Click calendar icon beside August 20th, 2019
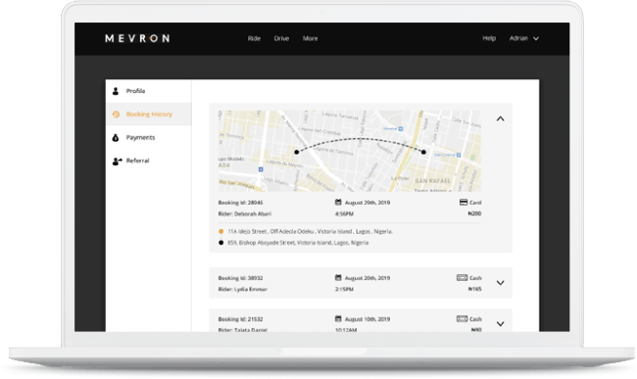The height and width of the screenshot is (379, 637). click(x=338, y=277)
